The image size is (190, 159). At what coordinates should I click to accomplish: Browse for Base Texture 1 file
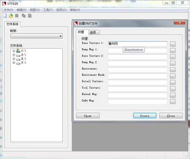pyautogui.click(x=173, y=44)
